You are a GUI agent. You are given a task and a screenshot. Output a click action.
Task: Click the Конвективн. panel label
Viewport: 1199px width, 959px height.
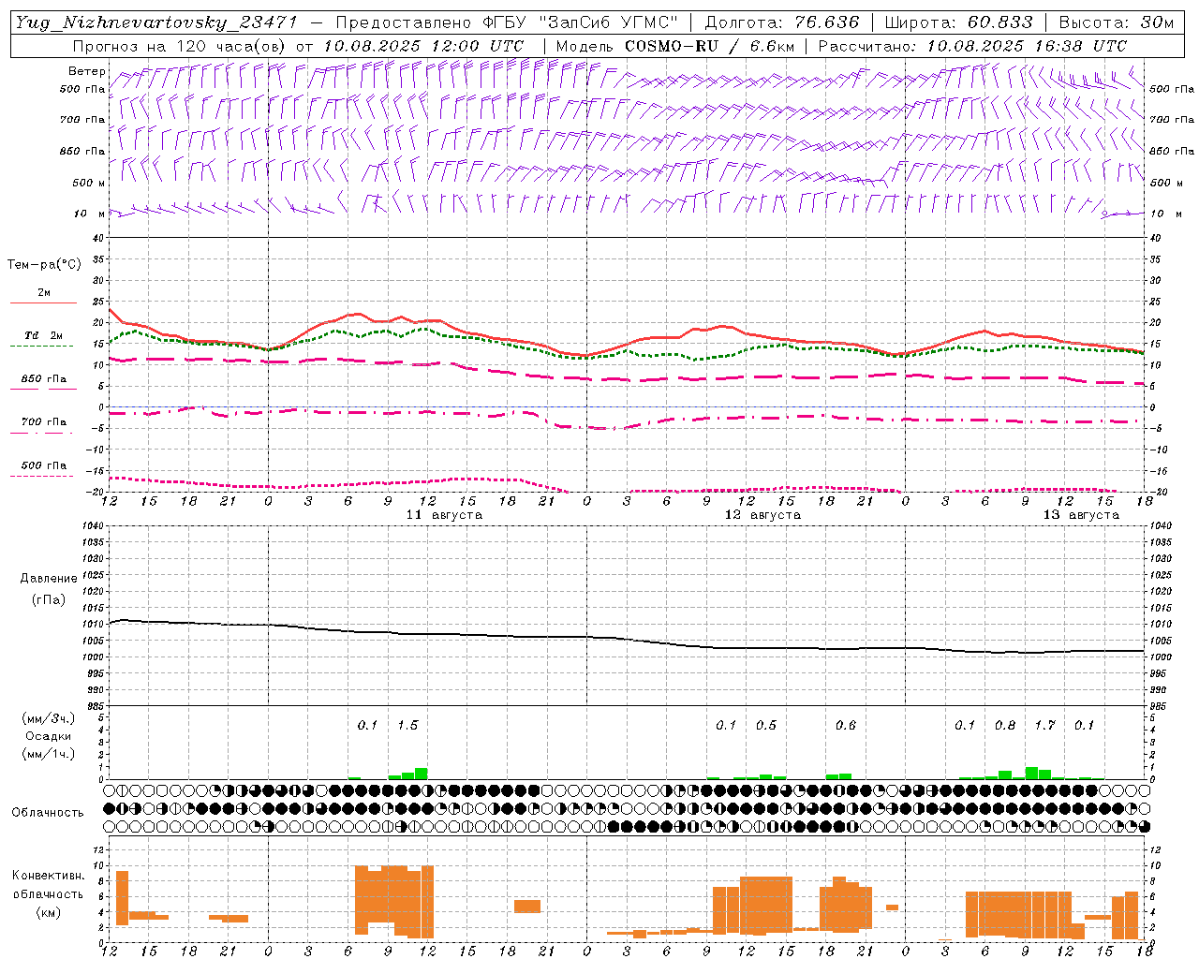(x=49, y=876)
